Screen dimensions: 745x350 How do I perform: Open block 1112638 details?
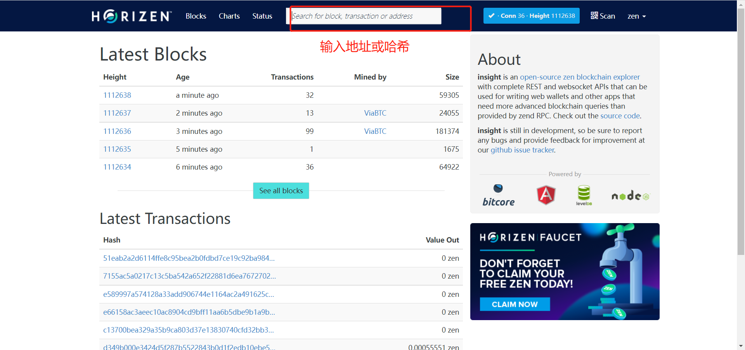click(117, 95)
